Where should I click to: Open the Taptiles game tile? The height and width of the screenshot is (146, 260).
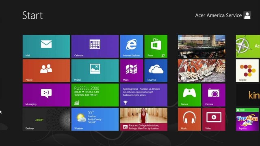point(247,119)
